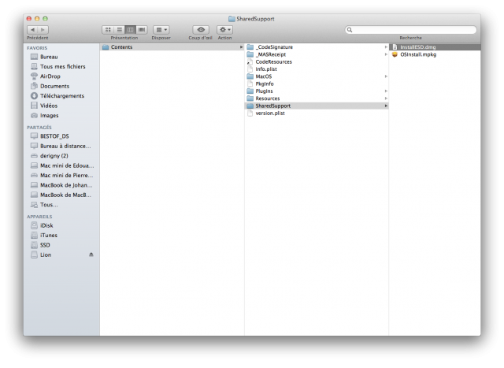Go back with the Précédent arrow
504x368 pixels.
click(32, 30)
